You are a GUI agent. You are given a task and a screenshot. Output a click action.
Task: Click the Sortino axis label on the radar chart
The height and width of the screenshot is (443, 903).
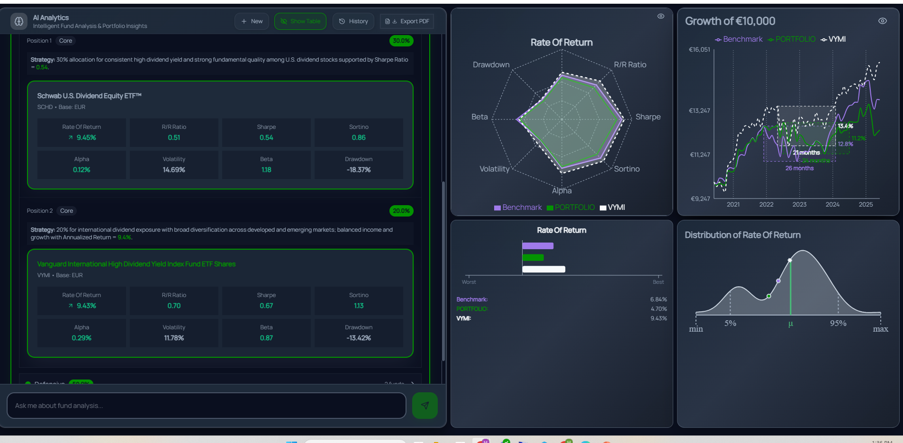tap(627, 169)
